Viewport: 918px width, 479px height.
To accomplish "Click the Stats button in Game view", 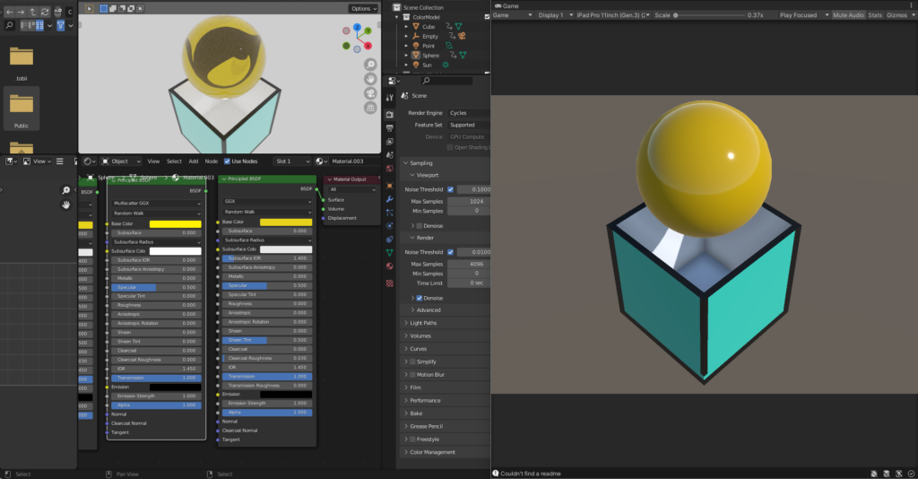I will point(875,15).
